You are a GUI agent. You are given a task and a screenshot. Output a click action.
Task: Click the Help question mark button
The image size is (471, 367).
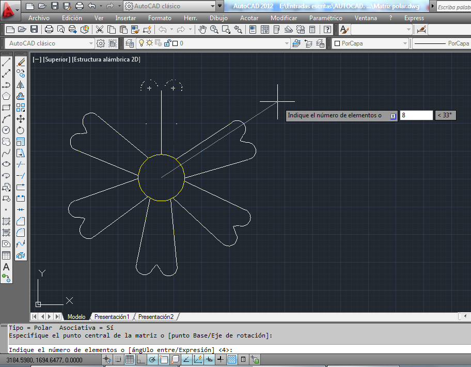pos(326,29)
